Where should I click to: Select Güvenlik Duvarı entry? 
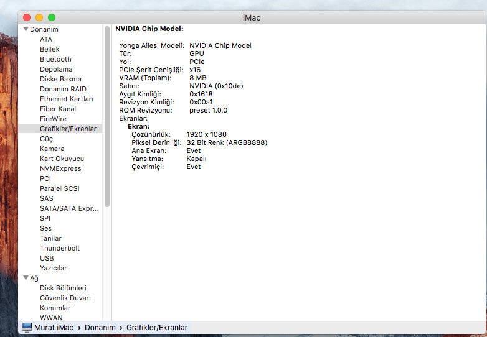coord(65,298)
